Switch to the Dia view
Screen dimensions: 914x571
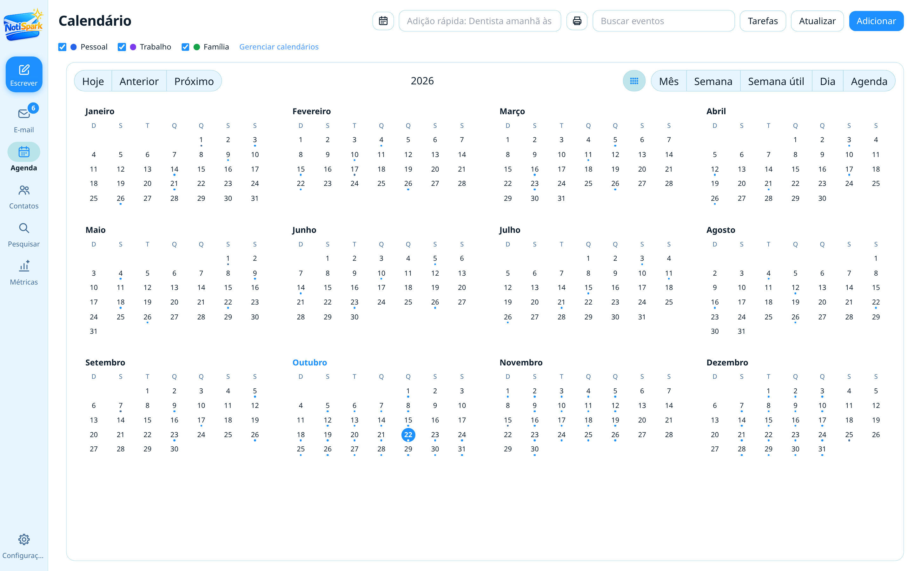click(x=827, y=81)
